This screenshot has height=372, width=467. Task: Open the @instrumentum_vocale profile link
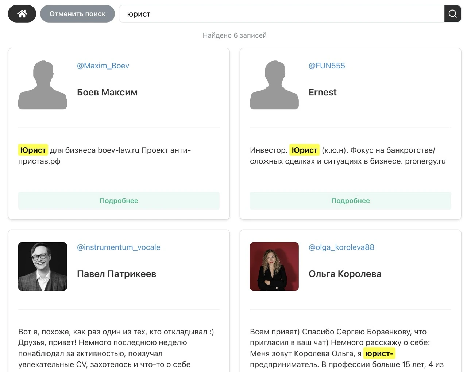(119, 247)
